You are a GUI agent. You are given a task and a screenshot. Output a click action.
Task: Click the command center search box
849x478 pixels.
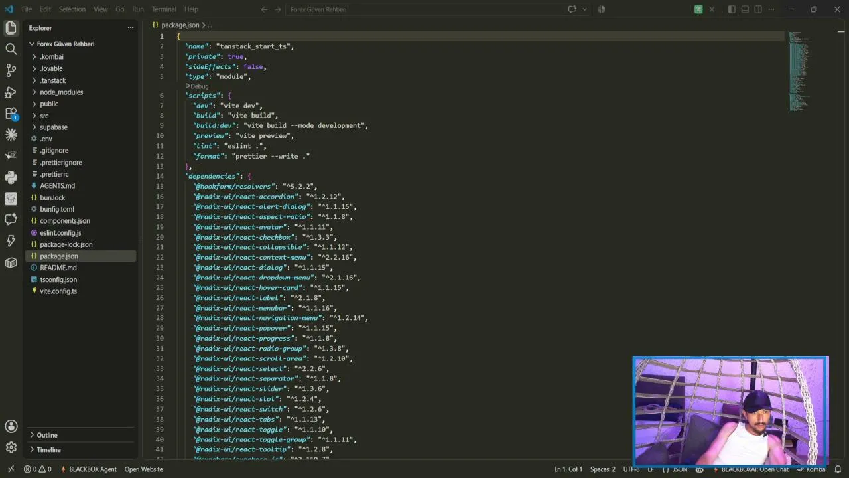[x=424, y=9]
